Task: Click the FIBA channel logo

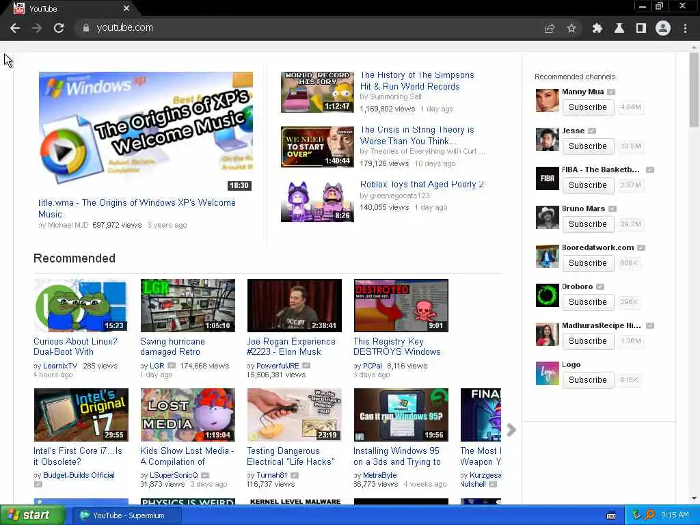Action: pos(548,178)
